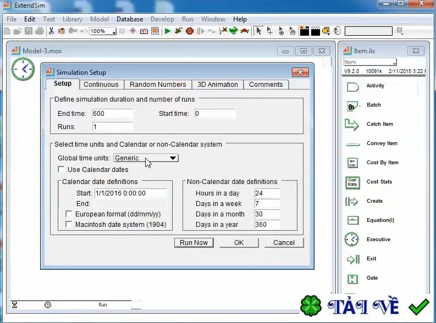Open the Edit menu
The height and width of the screenshot is (323, 436).
click(30, 19)
